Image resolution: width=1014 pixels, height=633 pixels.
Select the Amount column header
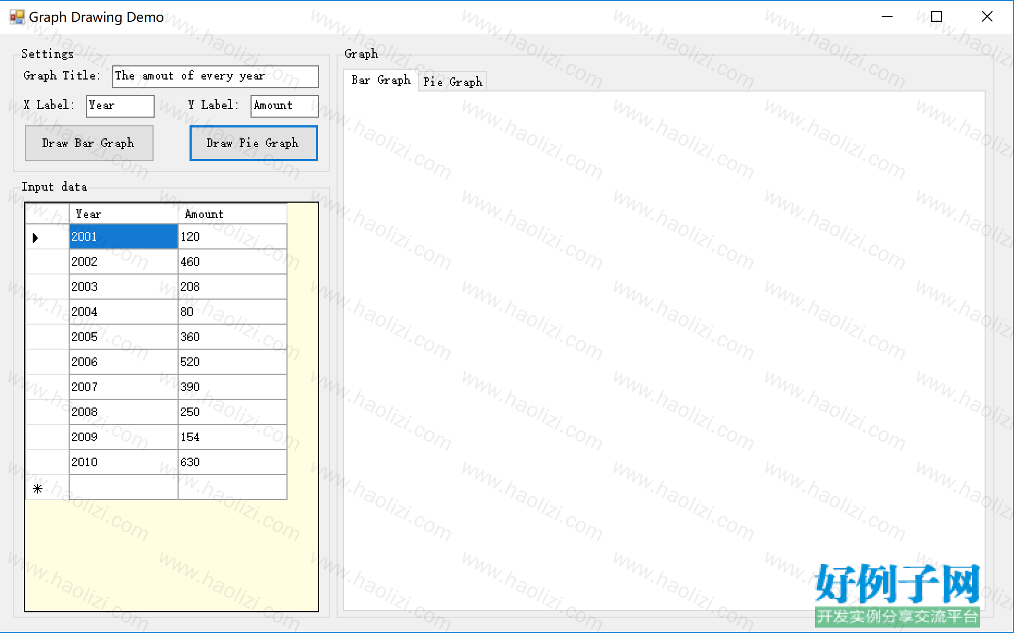233,214
